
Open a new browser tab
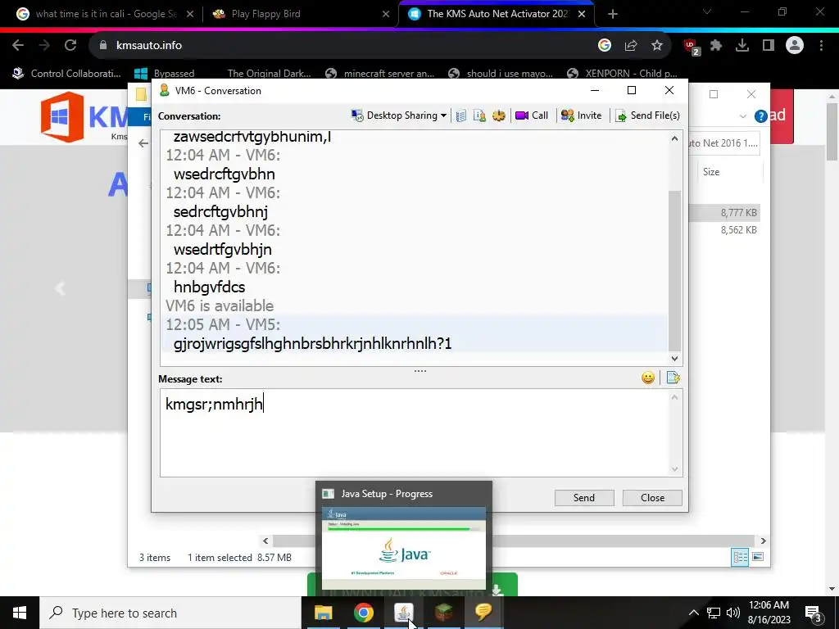pos(613,15)
